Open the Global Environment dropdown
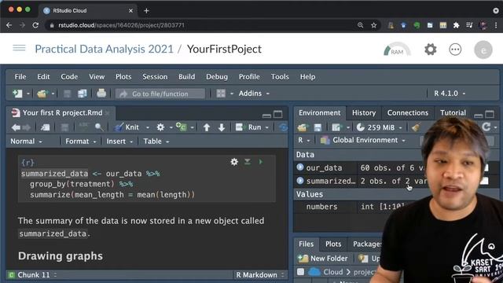Image resolution: width=503 pixels, height=283 pixels. click(363, 140)
